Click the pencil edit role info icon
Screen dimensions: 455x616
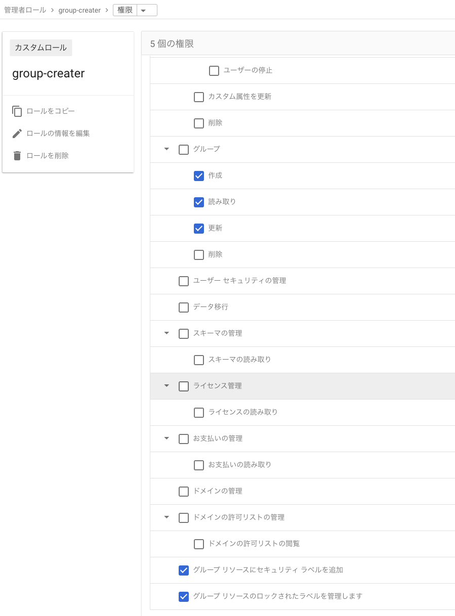coord(17,134)
